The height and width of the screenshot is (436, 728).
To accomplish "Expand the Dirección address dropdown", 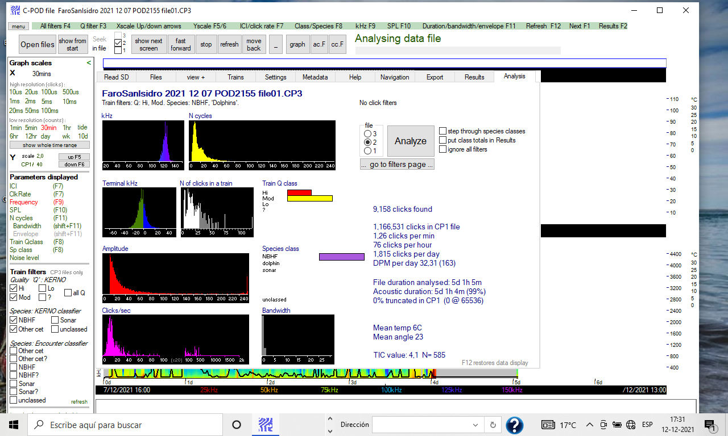I will (475, 425).
